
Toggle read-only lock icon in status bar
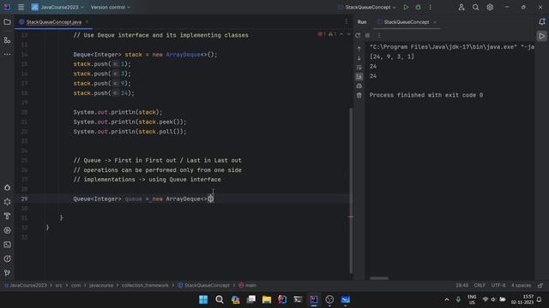tap(540, 285)
